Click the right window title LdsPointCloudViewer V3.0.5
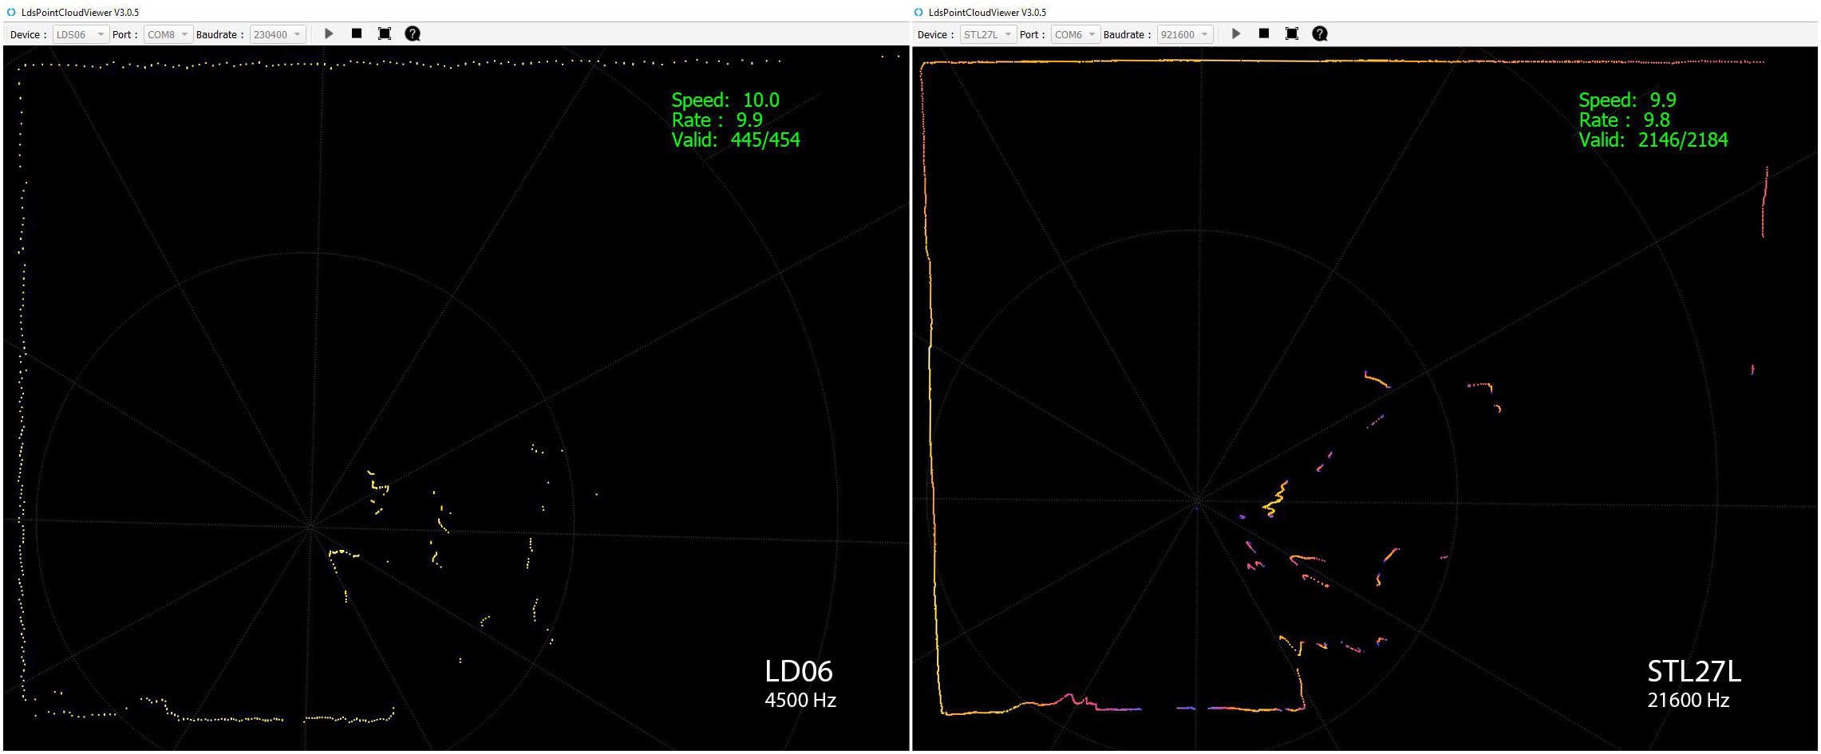Image resolution: width=1821 pixels, height=754 pixels. pos(987,12)
